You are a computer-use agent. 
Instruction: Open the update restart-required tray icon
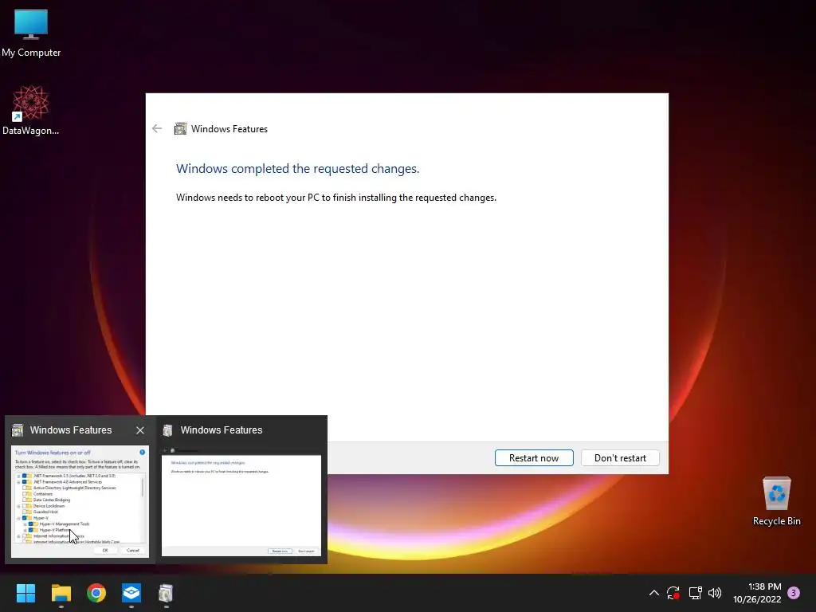pos(673,593)
